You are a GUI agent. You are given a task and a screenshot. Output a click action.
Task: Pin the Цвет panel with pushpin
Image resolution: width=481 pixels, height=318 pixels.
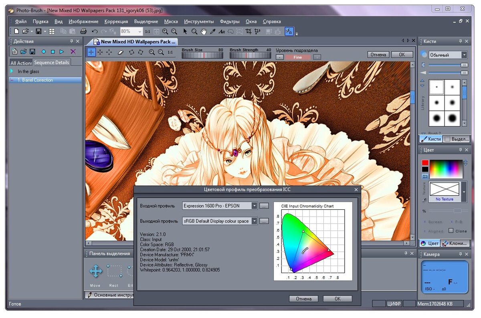pos(461,150)
